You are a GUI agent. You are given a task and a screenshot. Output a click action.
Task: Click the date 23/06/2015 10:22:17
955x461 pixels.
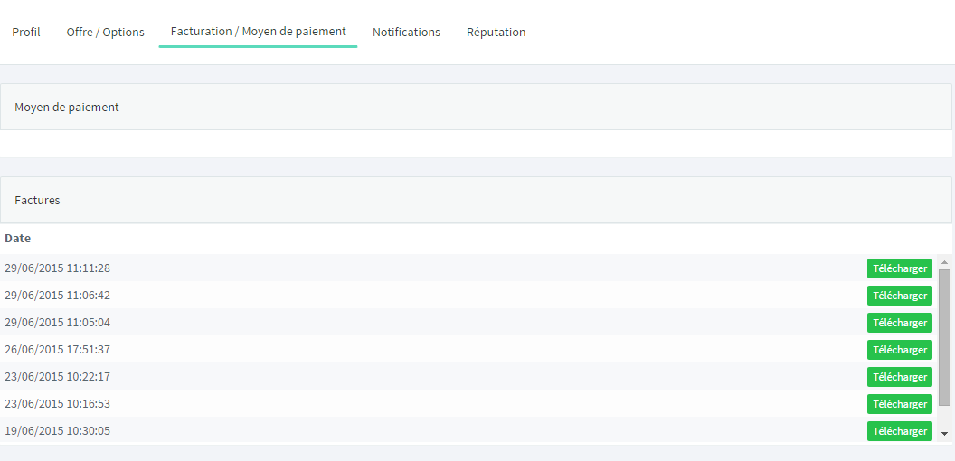click(x=57, y=376)
